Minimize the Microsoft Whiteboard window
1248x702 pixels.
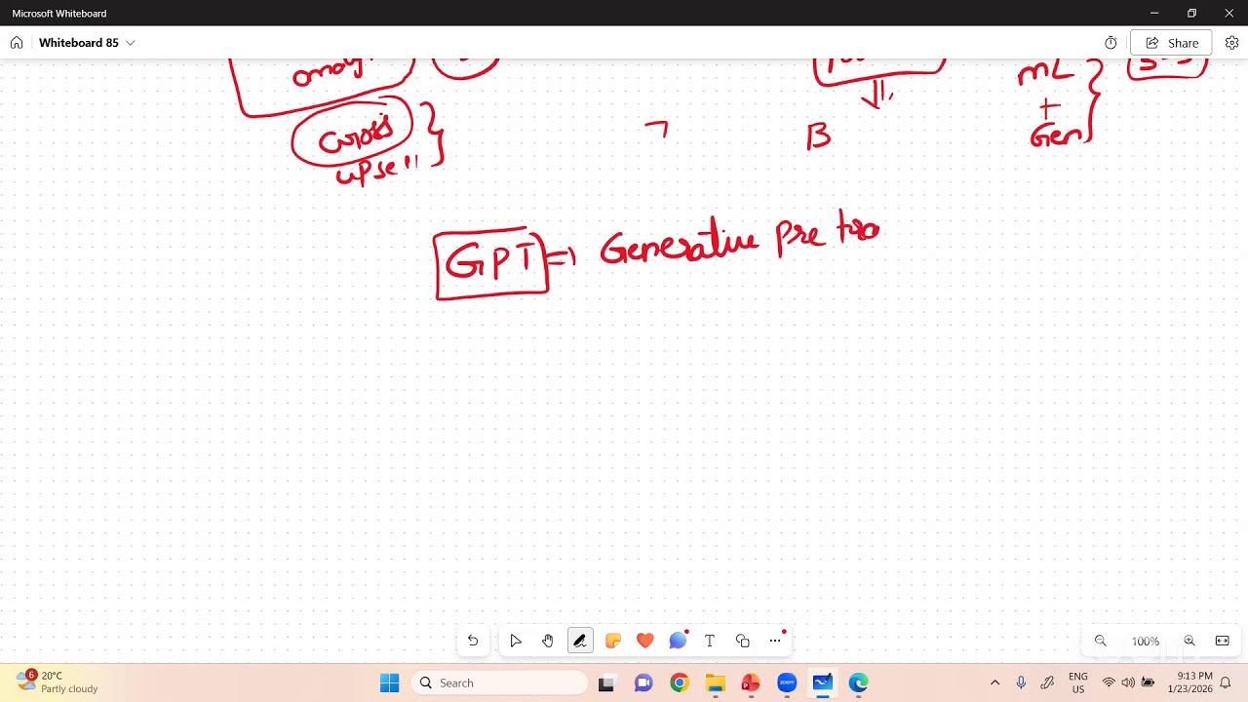tap(1154, 13)
